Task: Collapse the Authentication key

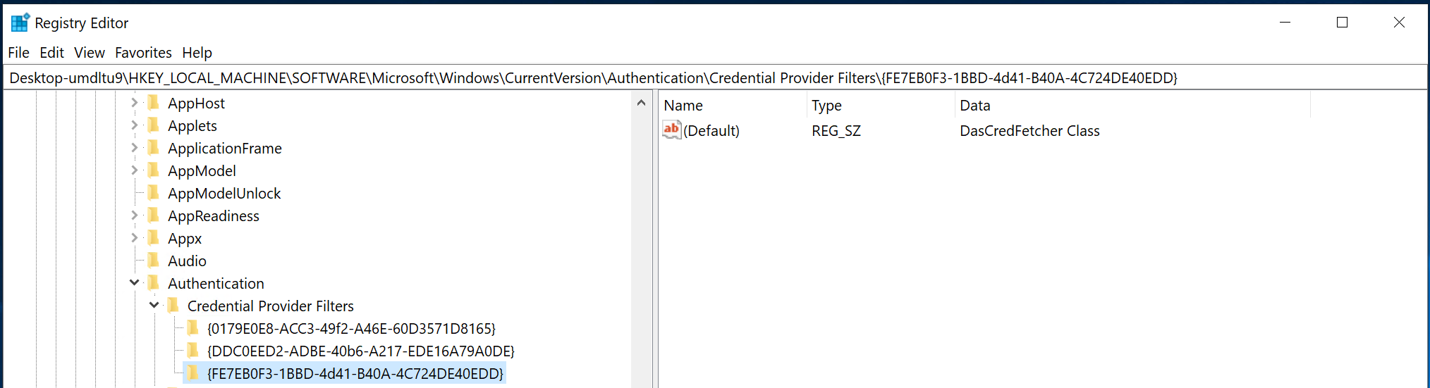Action: 134,283
